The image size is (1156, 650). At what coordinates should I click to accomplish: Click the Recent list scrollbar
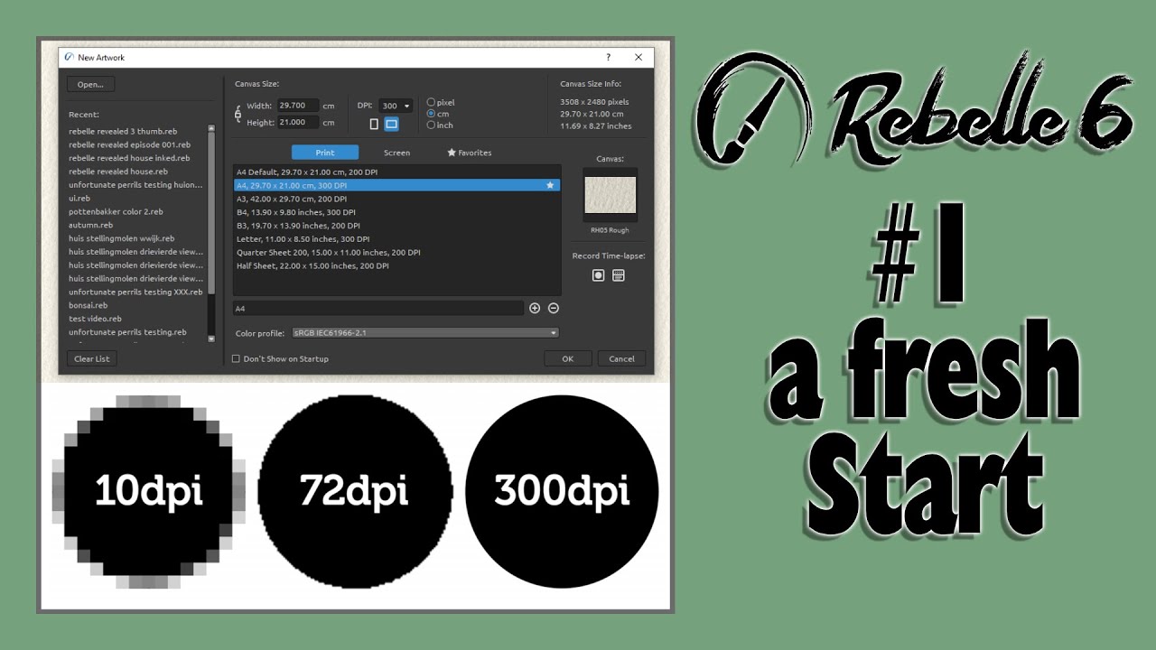point(211,213)
